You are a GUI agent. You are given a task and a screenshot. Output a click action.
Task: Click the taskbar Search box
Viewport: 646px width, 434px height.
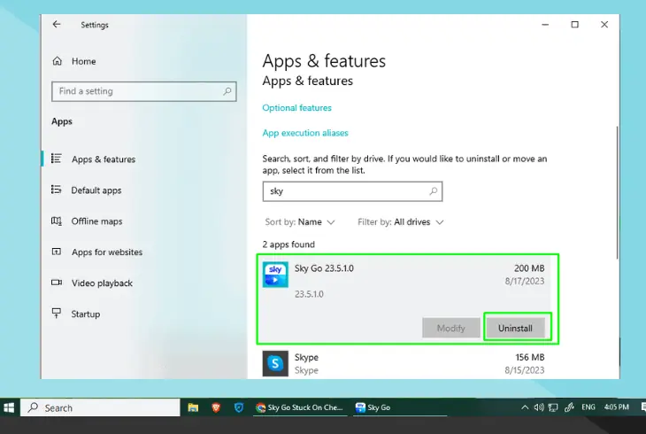click(x=100, y=407)
